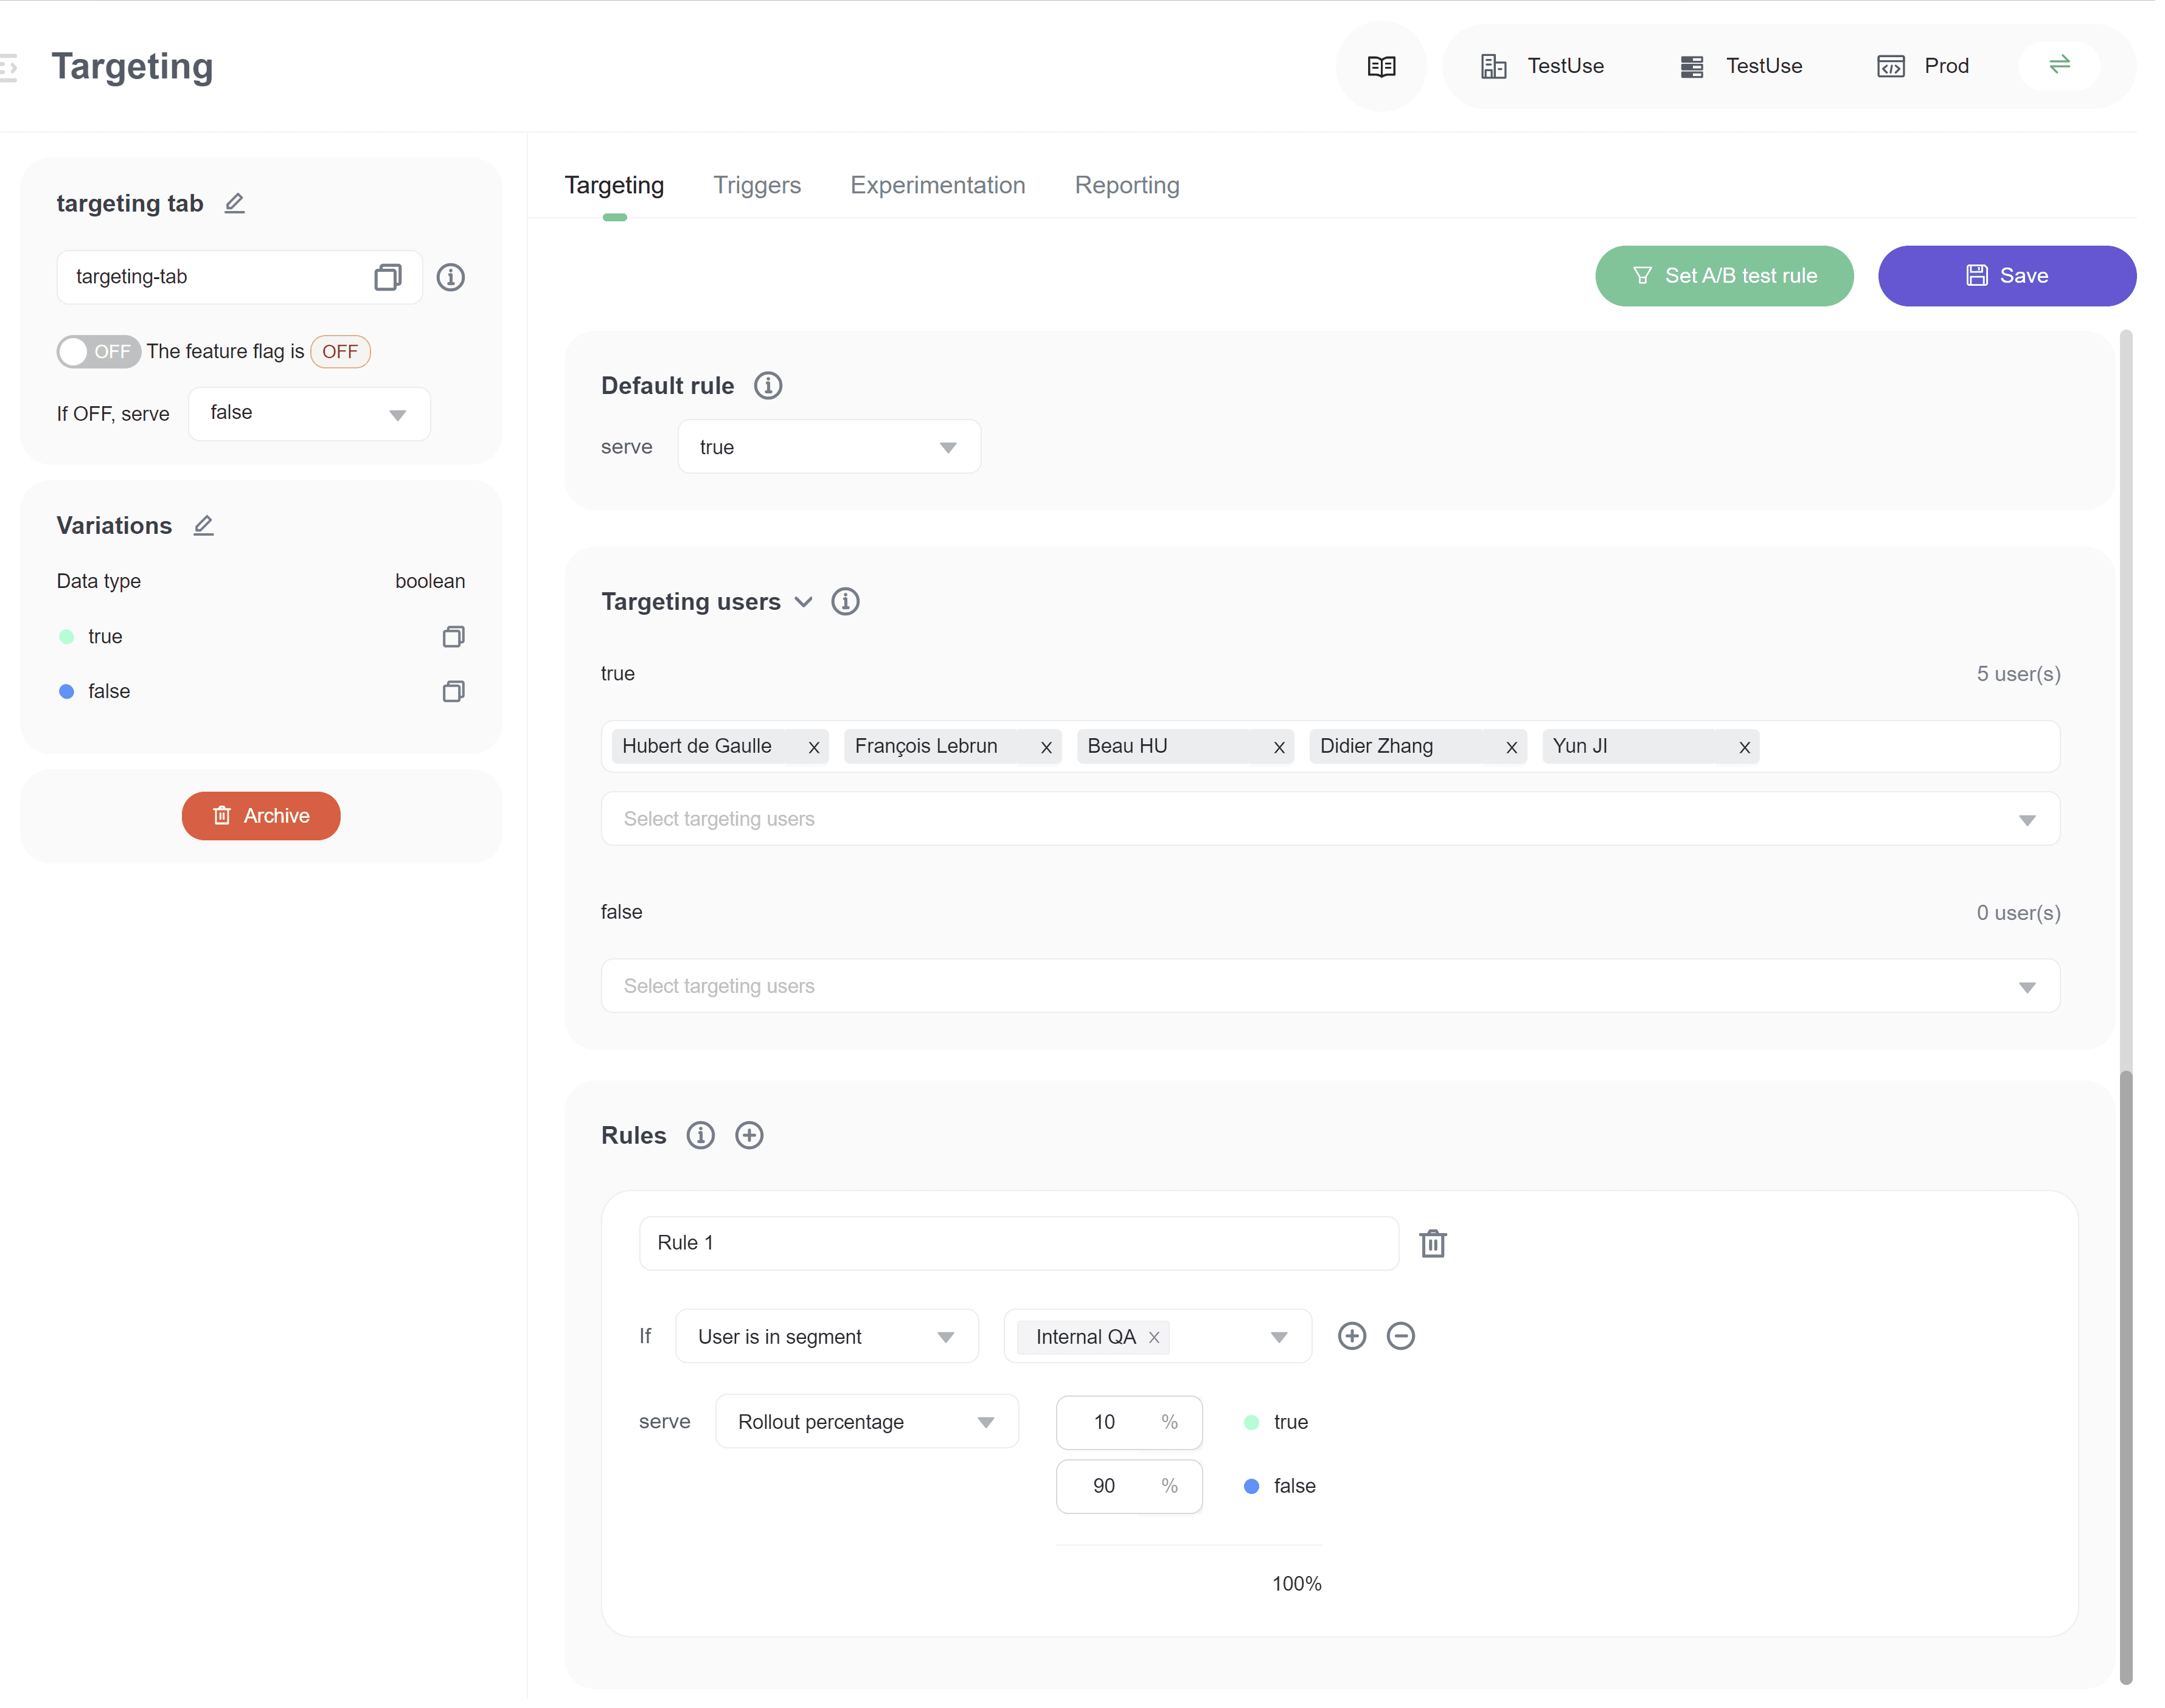
Task: Copy the false variation value
Action: tap(453, 691)
